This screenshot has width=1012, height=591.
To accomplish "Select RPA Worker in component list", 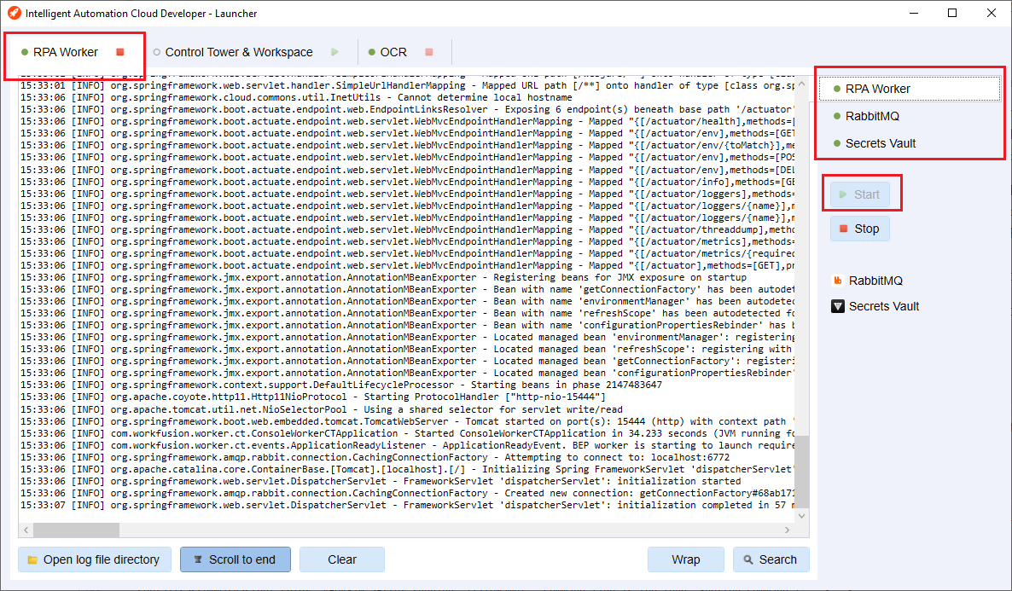I will pos(910,89).
